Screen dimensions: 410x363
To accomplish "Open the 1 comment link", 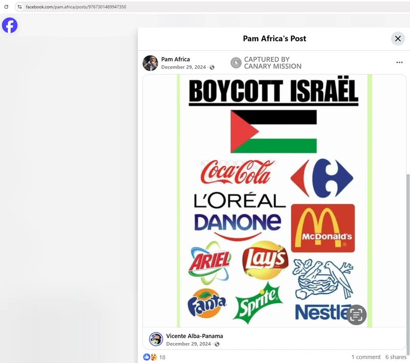I will coord(366,357).
